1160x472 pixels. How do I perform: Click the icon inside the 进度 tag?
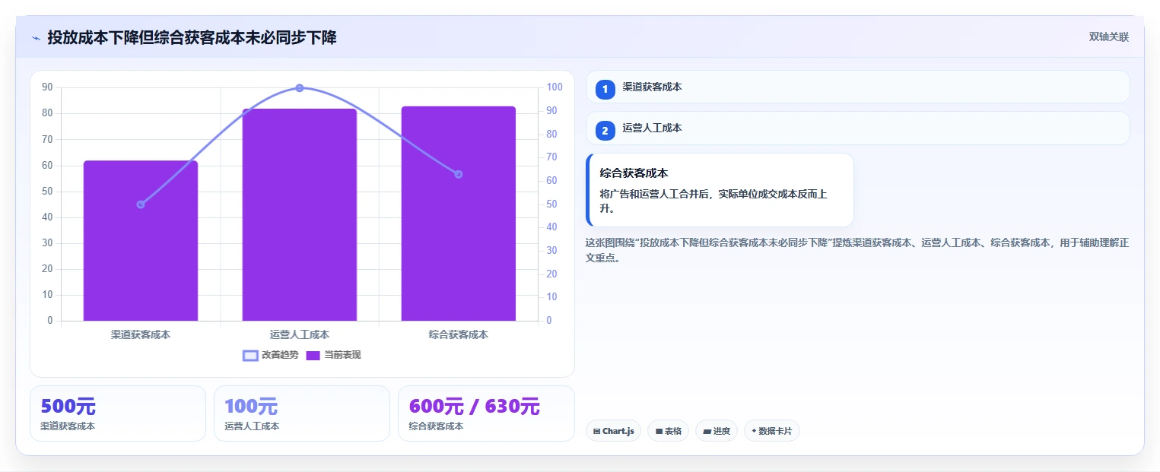click(707, 432)
